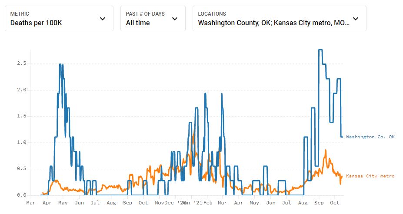Click the chevron beside "All time"
This screenshot has width=403, height=214.
(x=175, y=19)
